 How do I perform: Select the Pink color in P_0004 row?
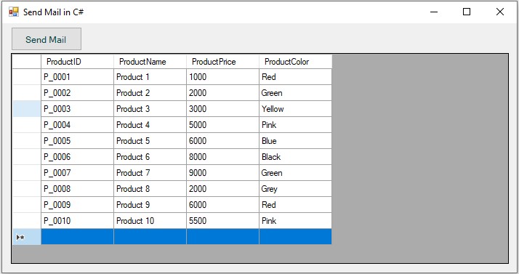coord(296,125)
